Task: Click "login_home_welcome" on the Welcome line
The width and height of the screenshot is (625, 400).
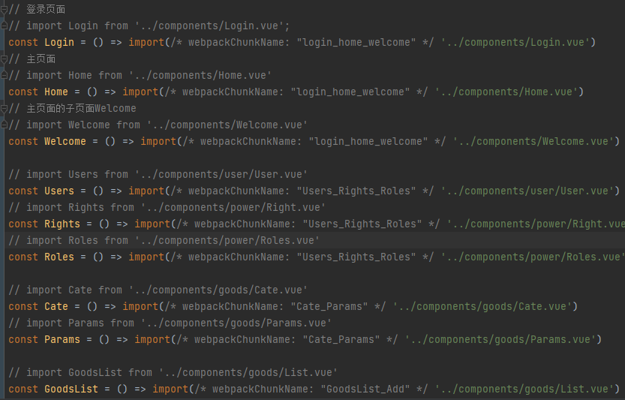Action: 368,141
